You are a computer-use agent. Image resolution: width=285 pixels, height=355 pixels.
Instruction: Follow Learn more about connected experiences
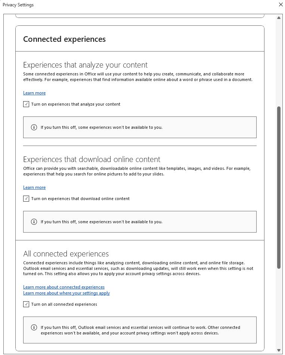[x=64, y=287]
